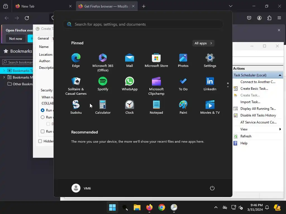The height and width of the screenshot is (214, 286).
Task: Click Not now on Firefox prompt
Action: (16, 38)
